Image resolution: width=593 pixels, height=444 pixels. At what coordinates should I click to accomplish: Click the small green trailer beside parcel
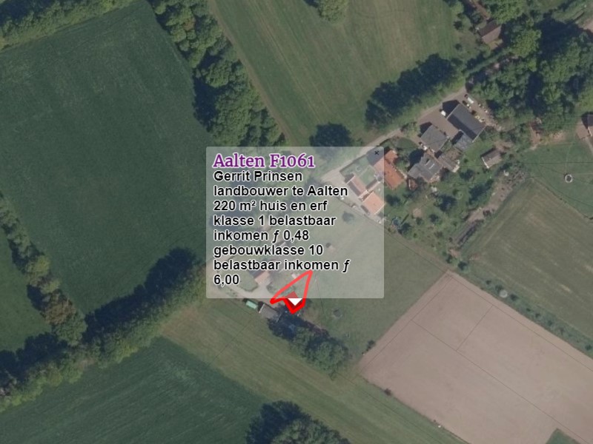(x=252, y=305)
